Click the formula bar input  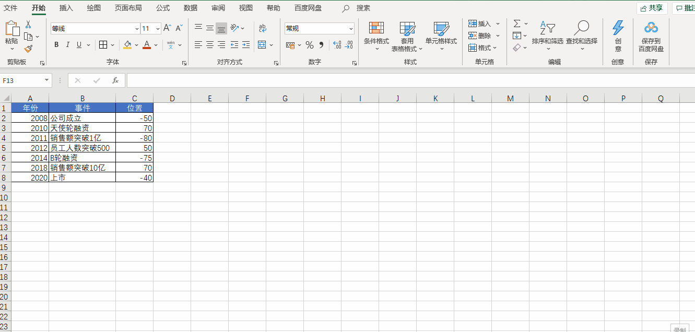pos(411,80)
